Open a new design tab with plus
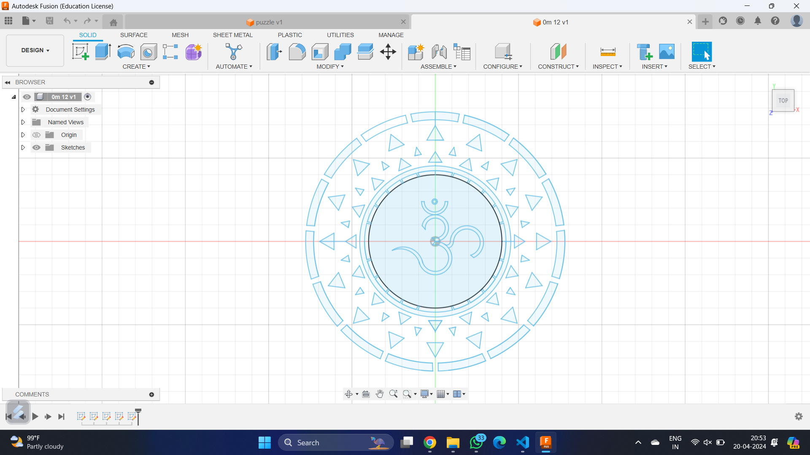The image size is (810, 455). tap(705, 21)
